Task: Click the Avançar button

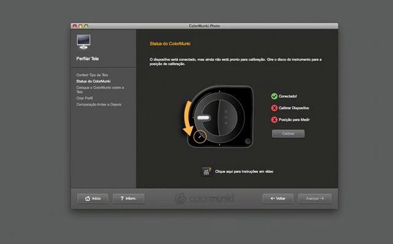Action: (315, 199)
